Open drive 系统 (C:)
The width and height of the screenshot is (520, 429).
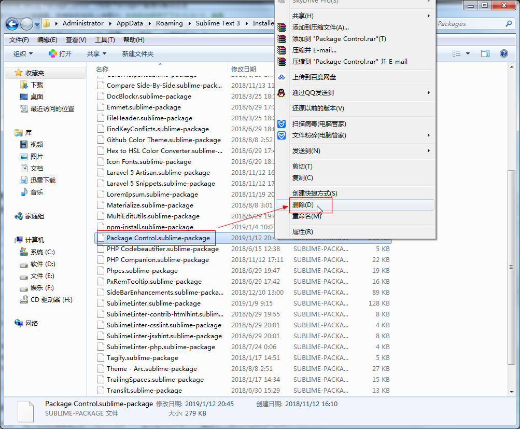pyautogui.click(x=43, y=252)
